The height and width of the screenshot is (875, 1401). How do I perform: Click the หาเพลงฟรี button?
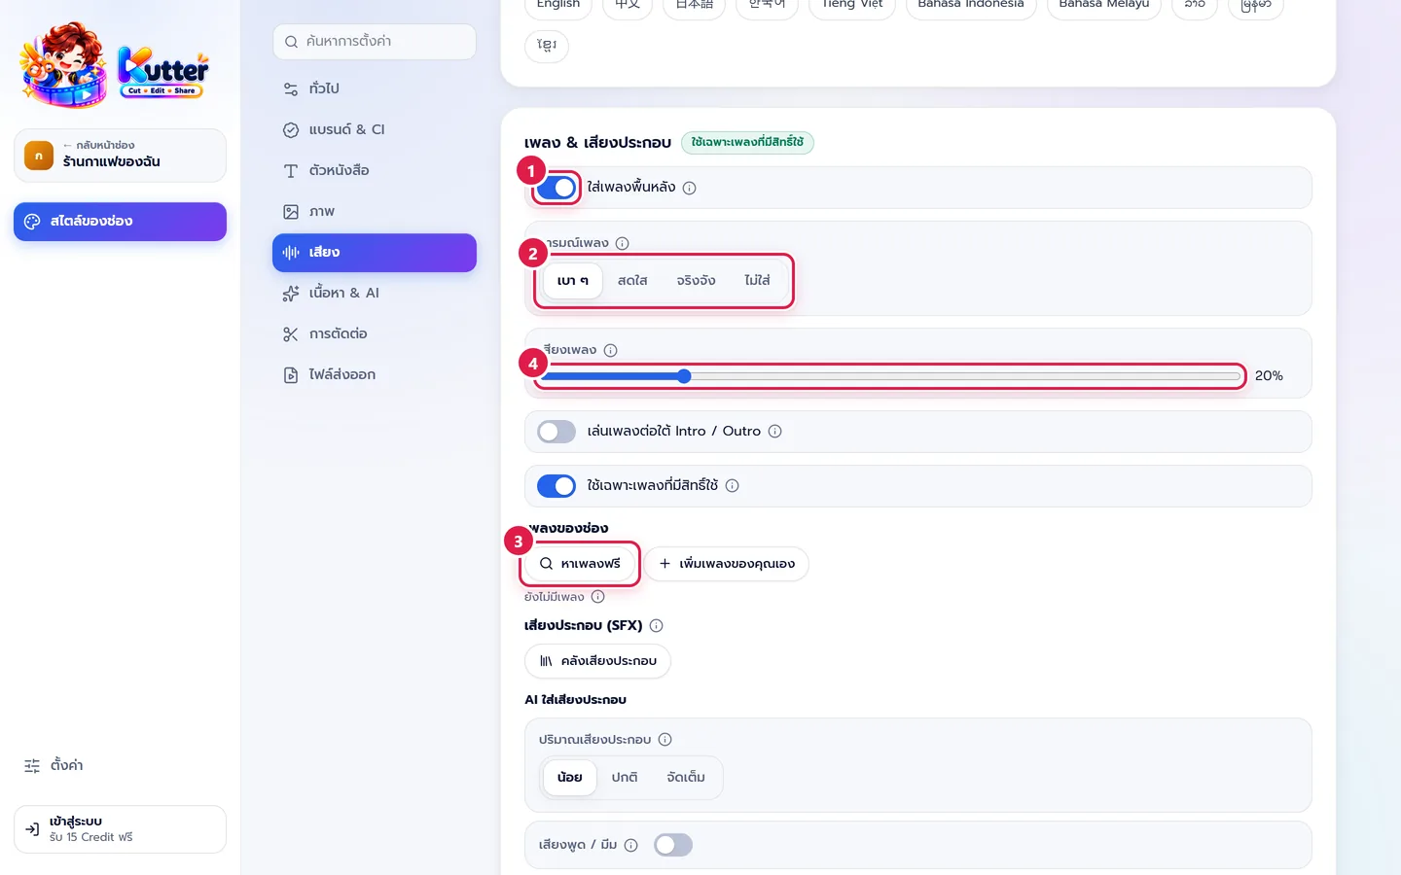581,564
